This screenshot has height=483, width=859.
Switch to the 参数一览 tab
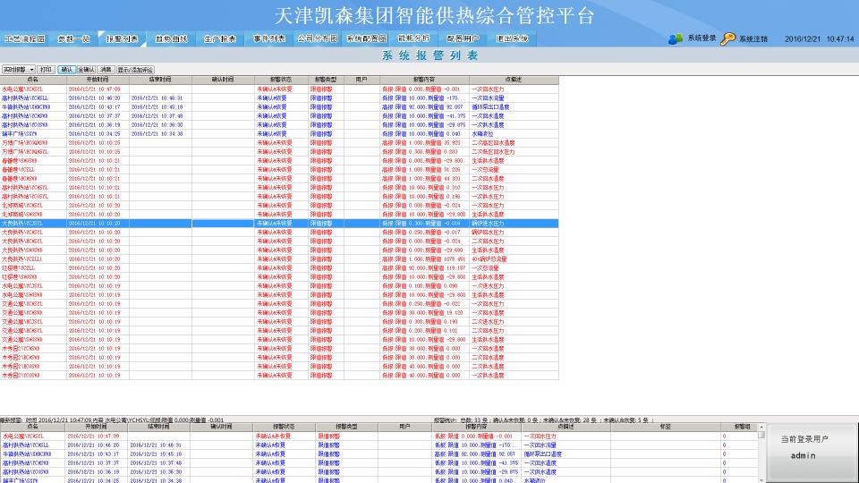pos(73,39)
